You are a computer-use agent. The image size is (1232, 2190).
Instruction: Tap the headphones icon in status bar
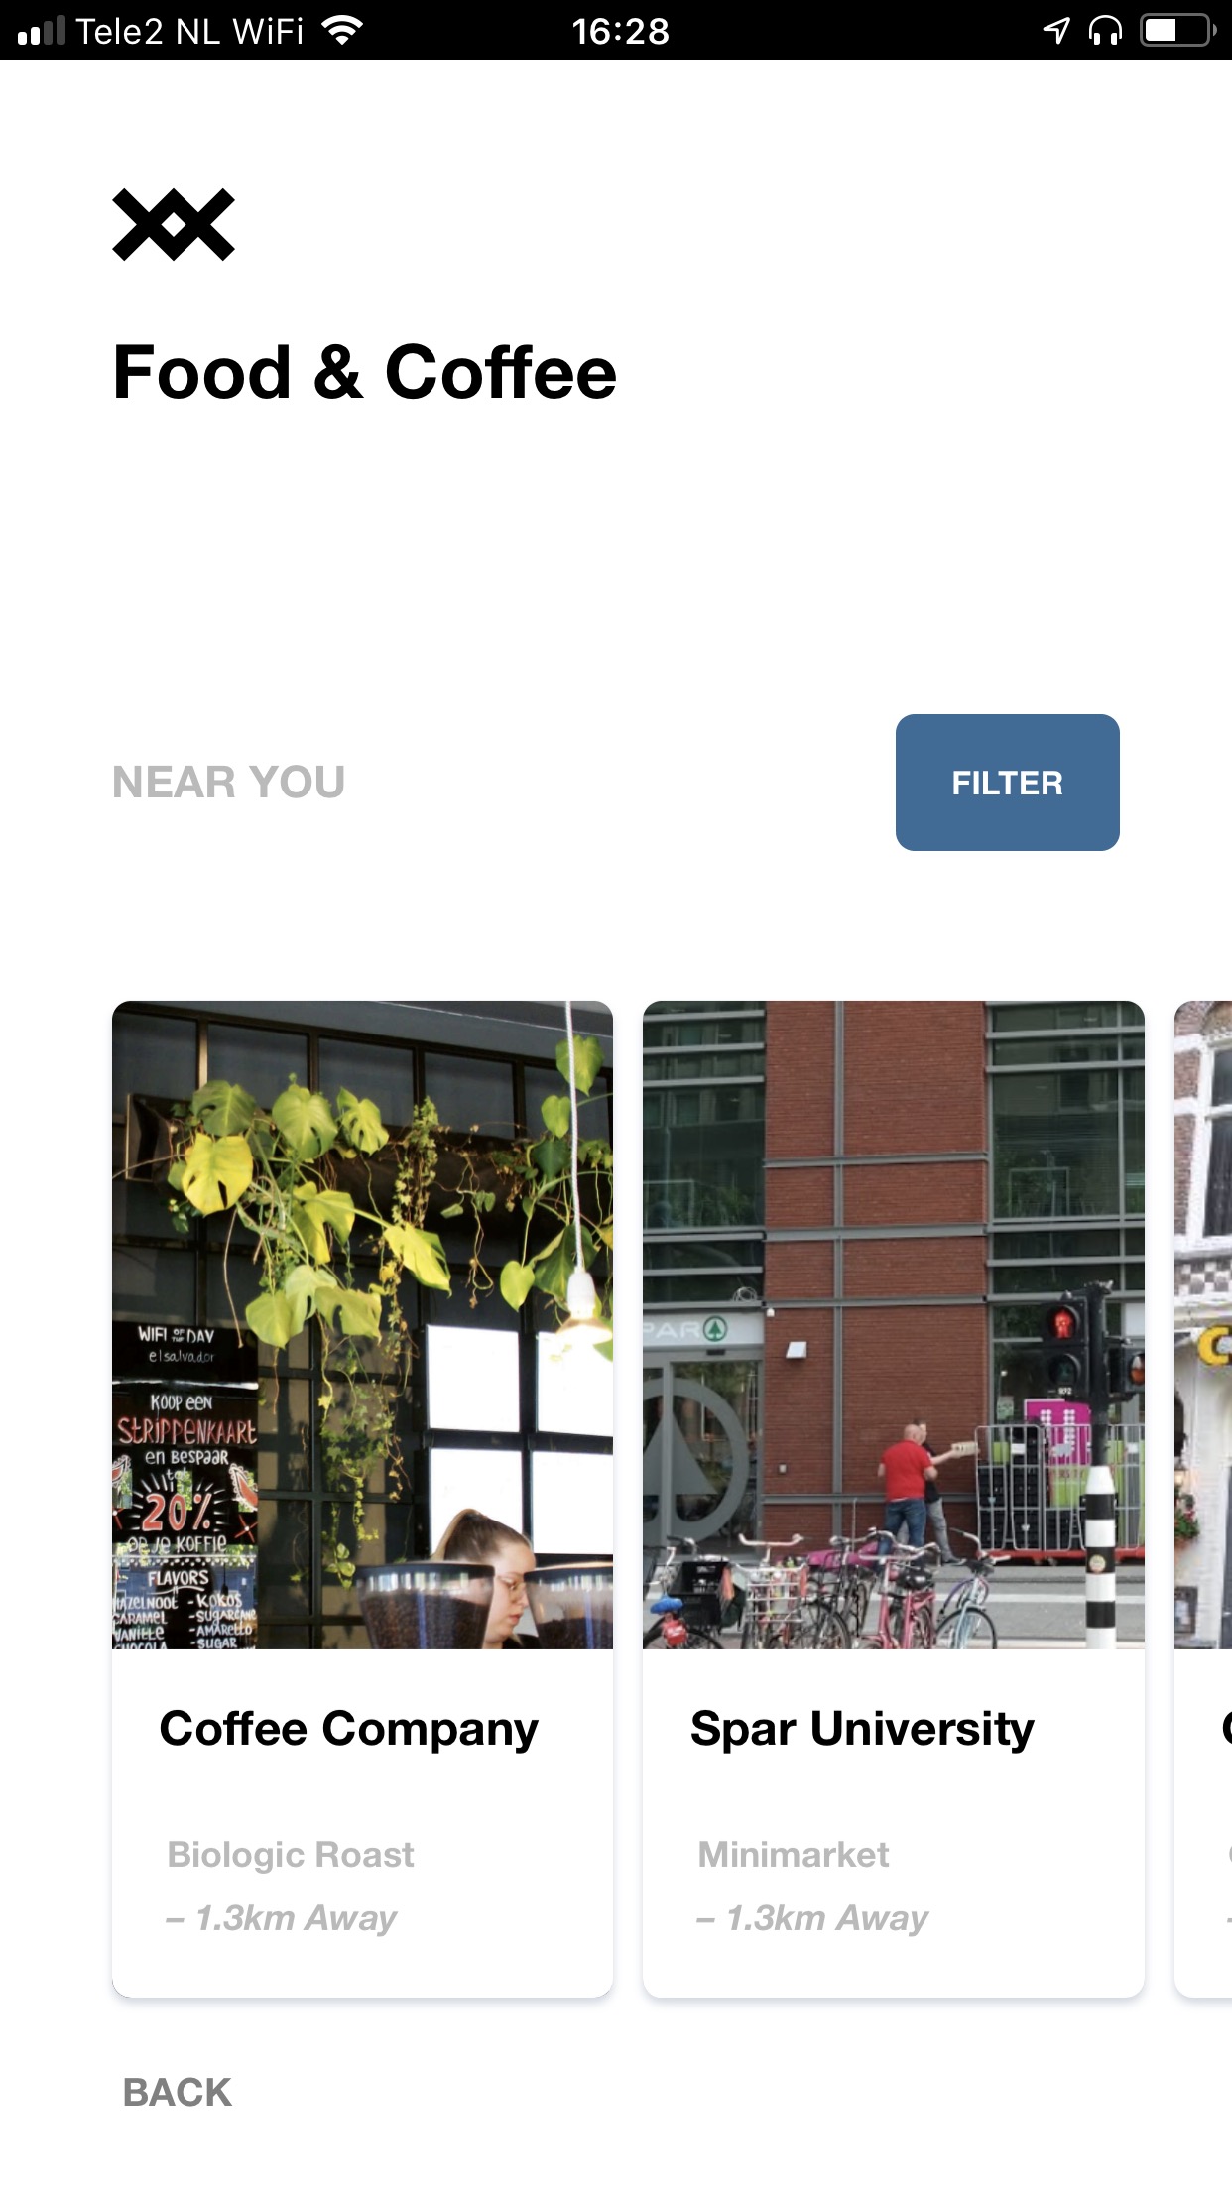point(1105,31)
